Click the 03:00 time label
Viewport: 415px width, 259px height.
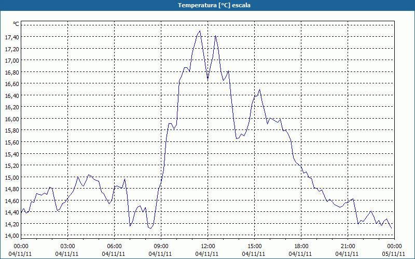(68, 247)
